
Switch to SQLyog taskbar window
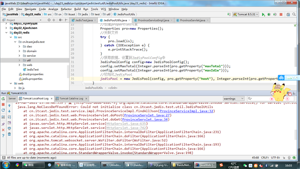pyautogui.click(x=159, y=165)
